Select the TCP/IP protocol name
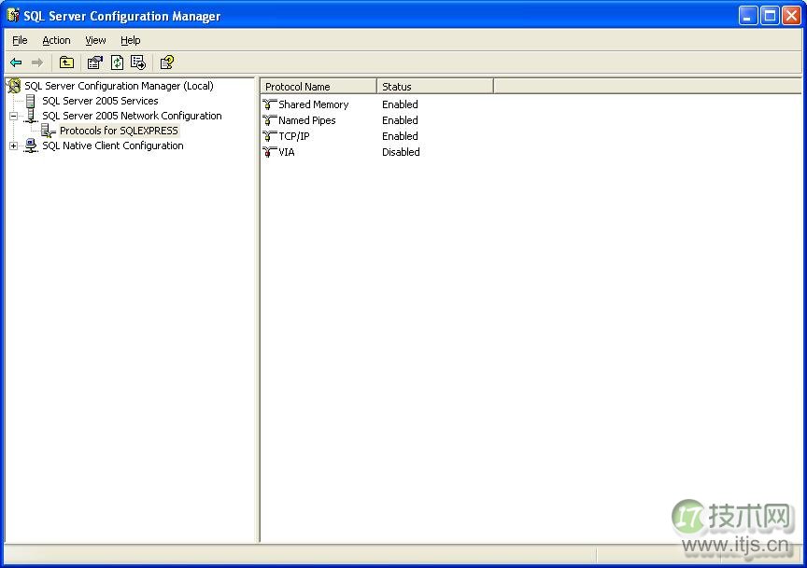 pos(294,136)
